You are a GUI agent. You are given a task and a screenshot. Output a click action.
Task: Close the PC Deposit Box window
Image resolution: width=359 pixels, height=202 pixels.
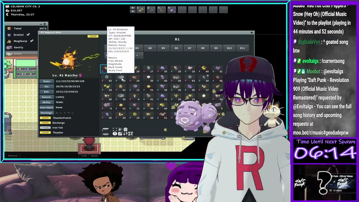[252, 33]
